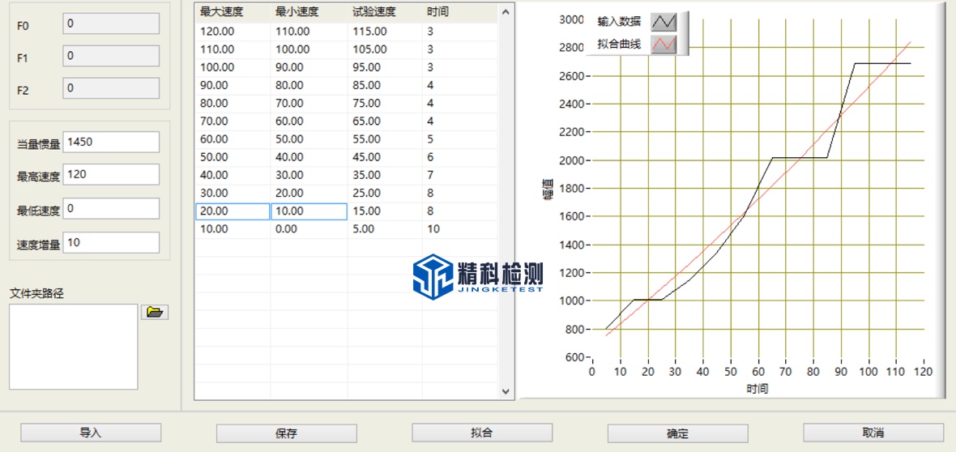Cancel with the 取消 button
The image size is (956, 452).
[x=873, y=433]
